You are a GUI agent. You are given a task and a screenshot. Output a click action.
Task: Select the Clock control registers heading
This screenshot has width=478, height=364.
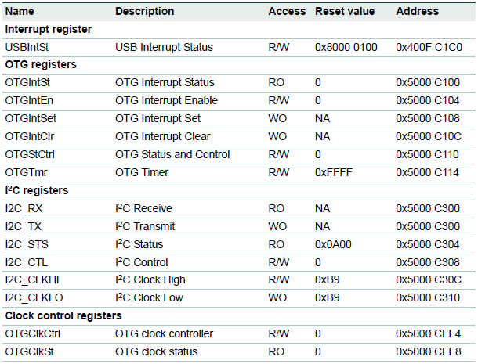coord(63,315)
